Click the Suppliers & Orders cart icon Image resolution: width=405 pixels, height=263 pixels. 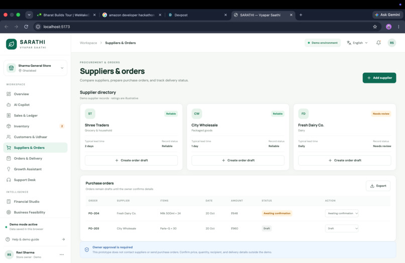click(9, 148)
